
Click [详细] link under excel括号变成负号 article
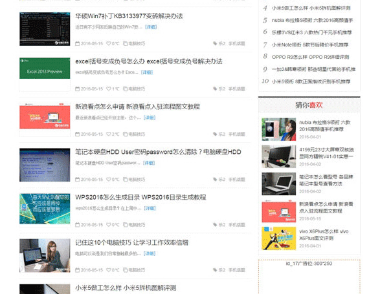tap(147, 72)
